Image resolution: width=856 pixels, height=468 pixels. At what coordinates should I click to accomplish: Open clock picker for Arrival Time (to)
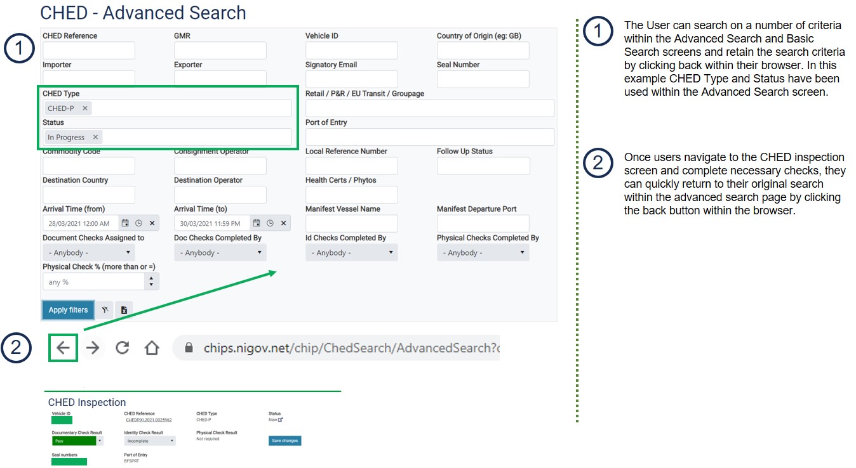coord(270,223)
